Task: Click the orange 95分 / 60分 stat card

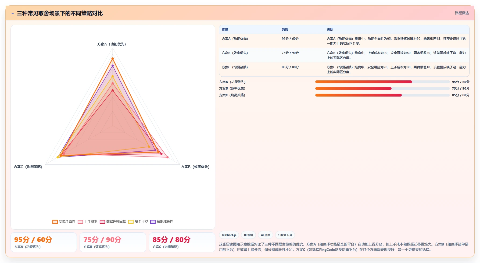Action: click(44, 242)
